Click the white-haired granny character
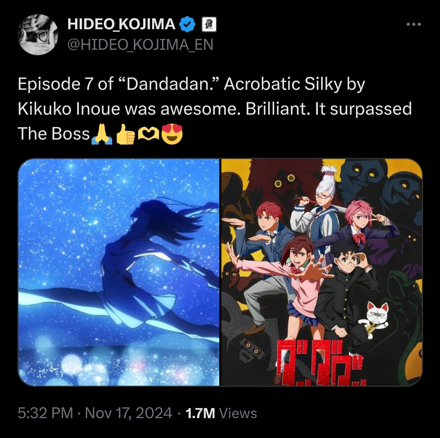The image size is (440, 438). point(318,205)
